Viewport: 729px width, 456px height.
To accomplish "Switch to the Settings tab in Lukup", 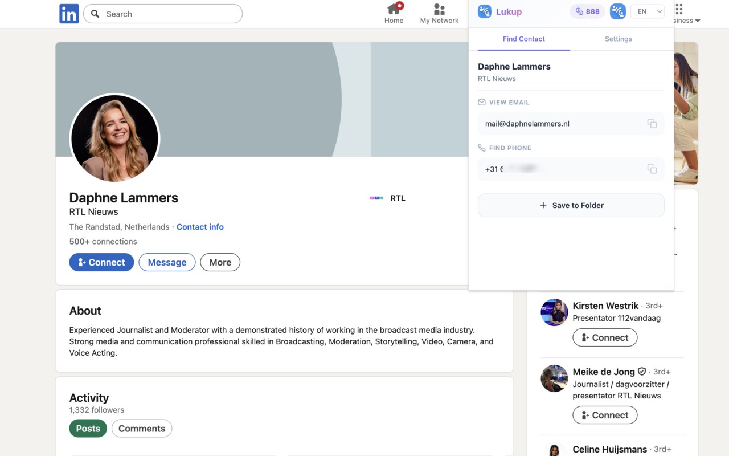I will 619,39.
